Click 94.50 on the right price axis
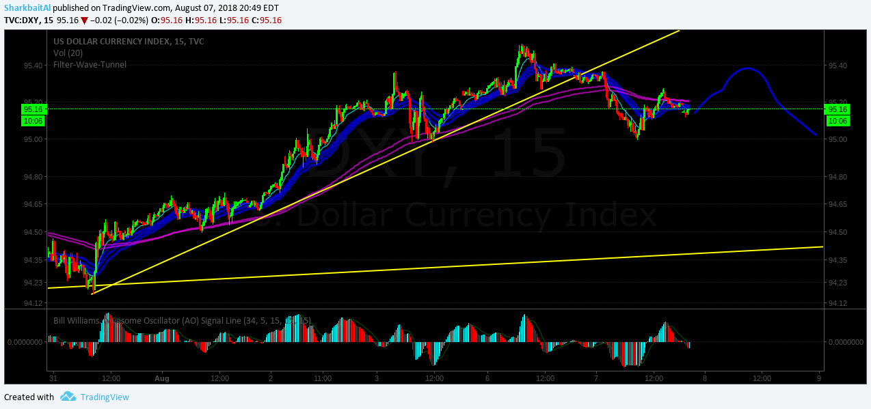871x409 pixels. pyautogui.click(x=837, y=232)
